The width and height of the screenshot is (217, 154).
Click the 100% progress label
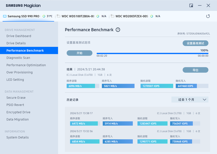coord(204,51)
